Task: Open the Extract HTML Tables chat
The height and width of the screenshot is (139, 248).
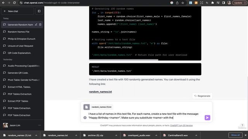Action: (x=22, y=87)
